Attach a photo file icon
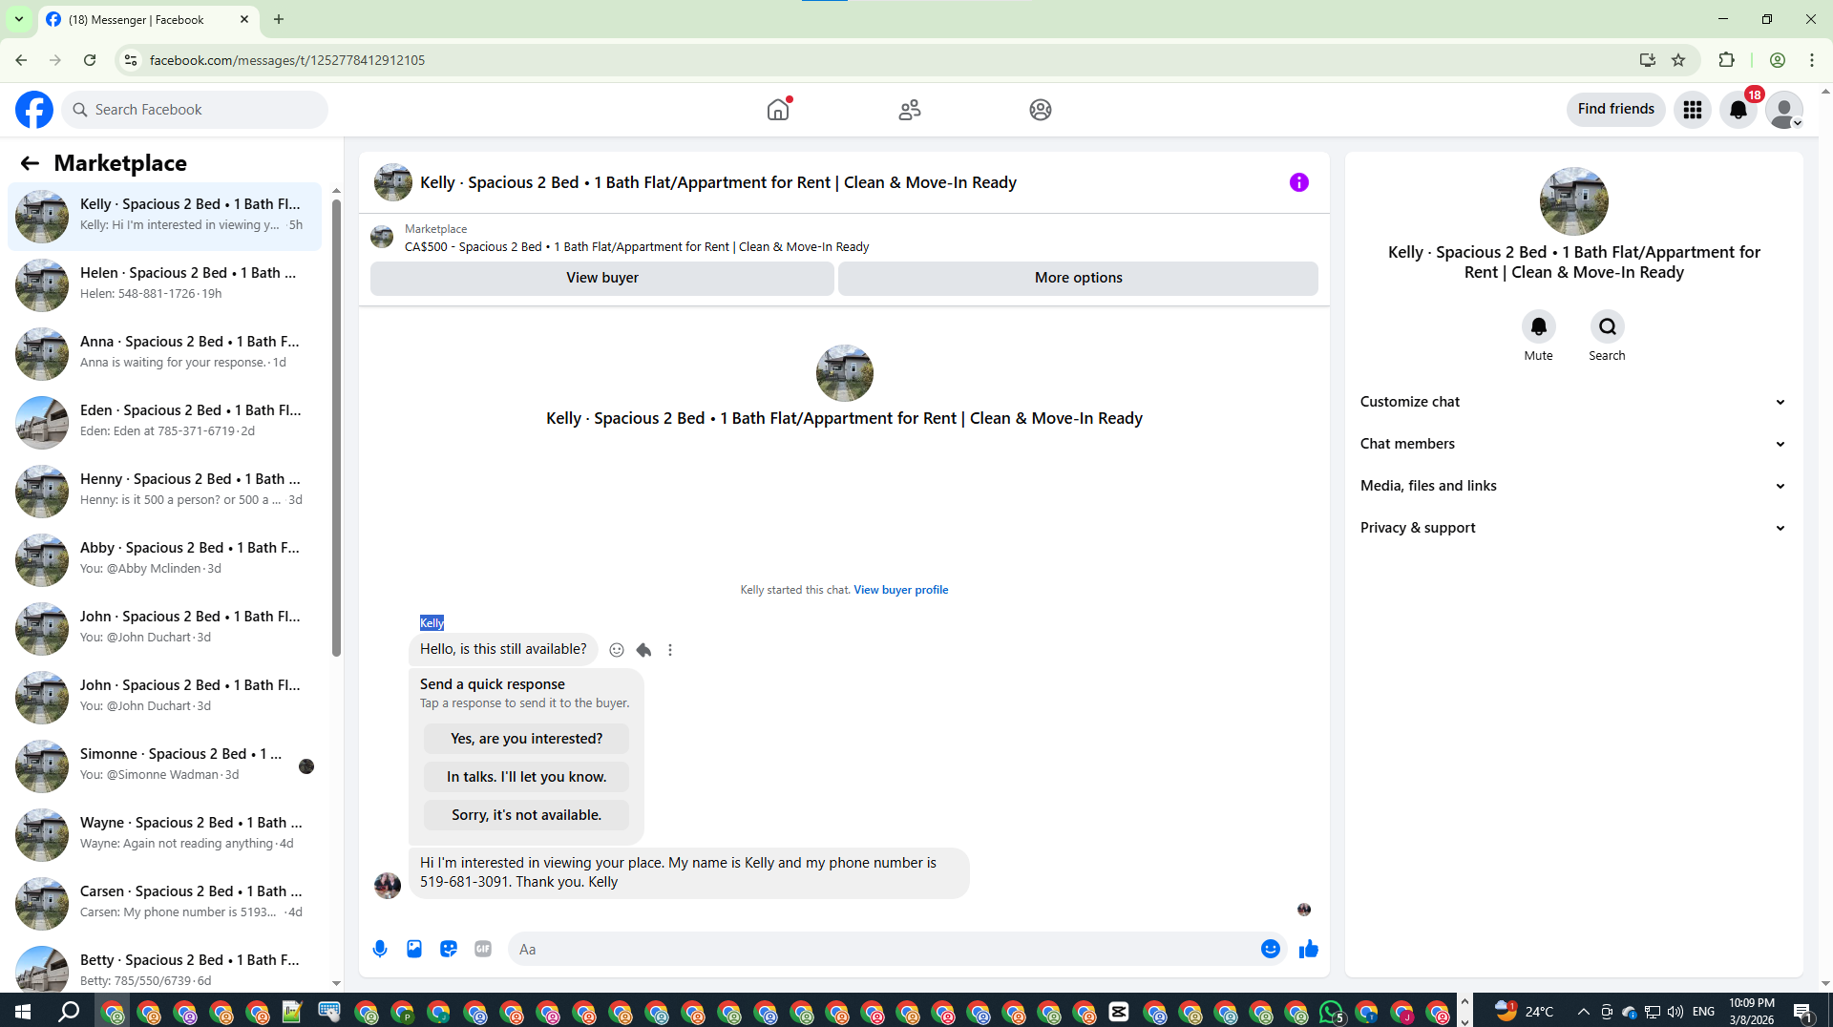This screenshot has height=1027, width=1833. (414, 949)
